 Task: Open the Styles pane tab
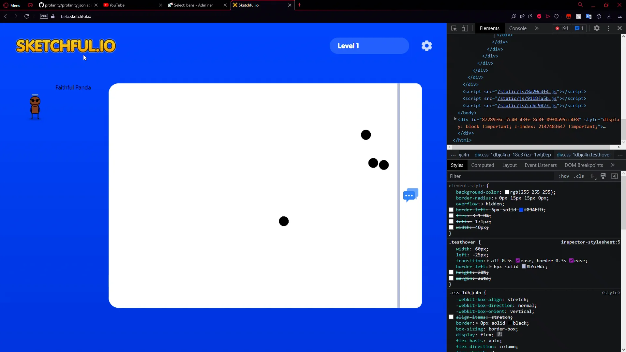click(x=457, y=165)
